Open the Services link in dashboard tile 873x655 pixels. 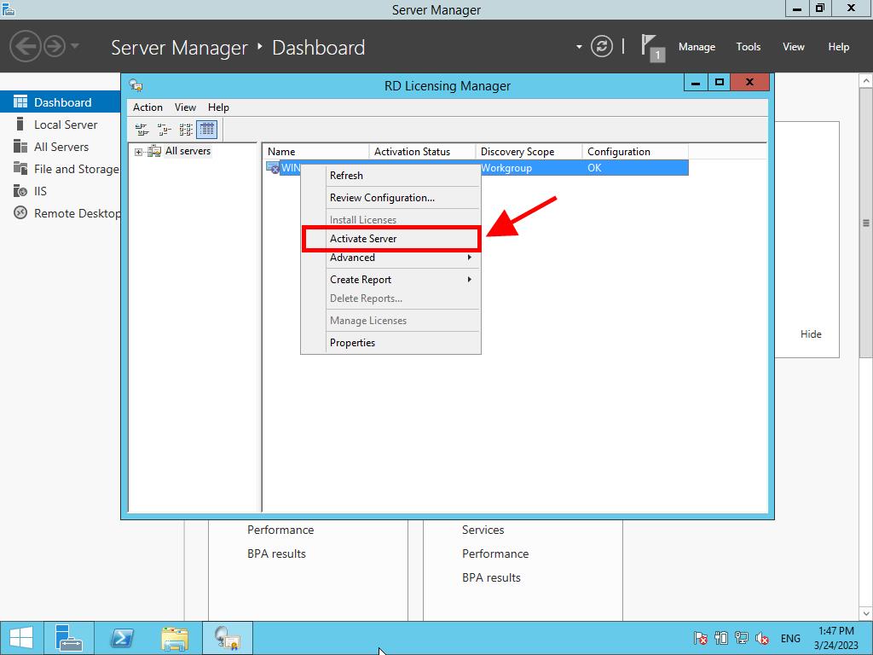[x=483, y=530]
